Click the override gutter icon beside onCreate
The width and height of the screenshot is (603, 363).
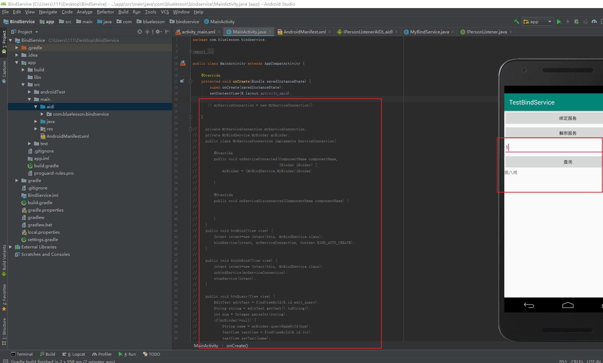pos(182,81)
